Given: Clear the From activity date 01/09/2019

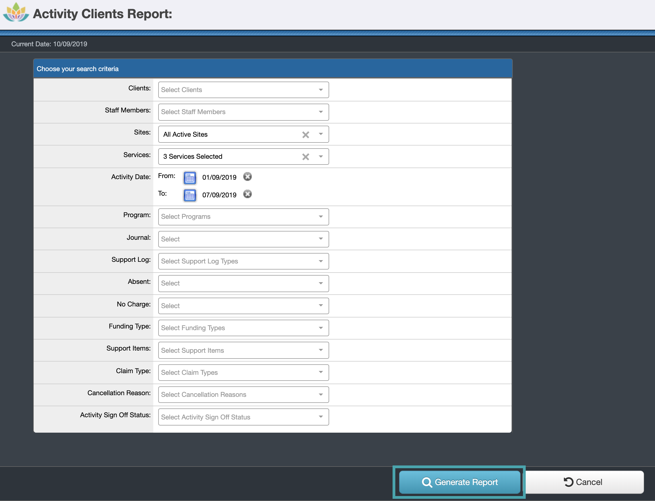Looking at the screenshot, I should pyautogui.click(x=248, y=177).
